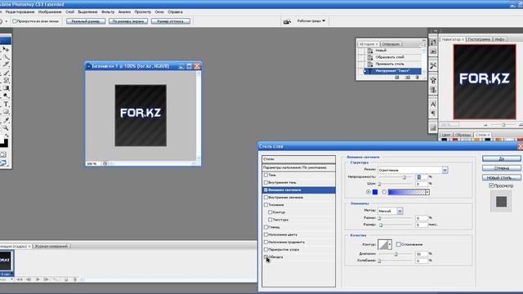The width and height of the screenshot is (523, 294).
Task: Click the Да (OK) button in Layer Style
Action: coord(501,158)
